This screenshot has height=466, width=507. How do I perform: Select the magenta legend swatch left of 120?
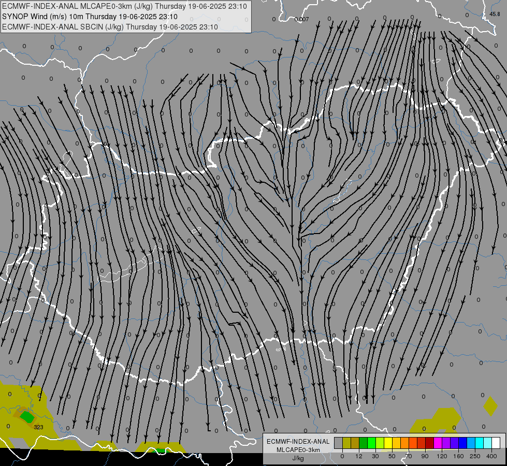tap(438, 443)
